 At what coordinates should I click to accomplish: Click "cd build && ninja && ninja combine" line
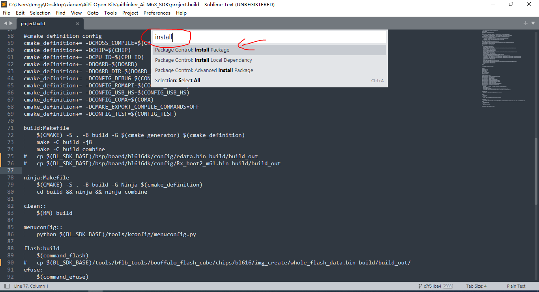tap(92, 192)
